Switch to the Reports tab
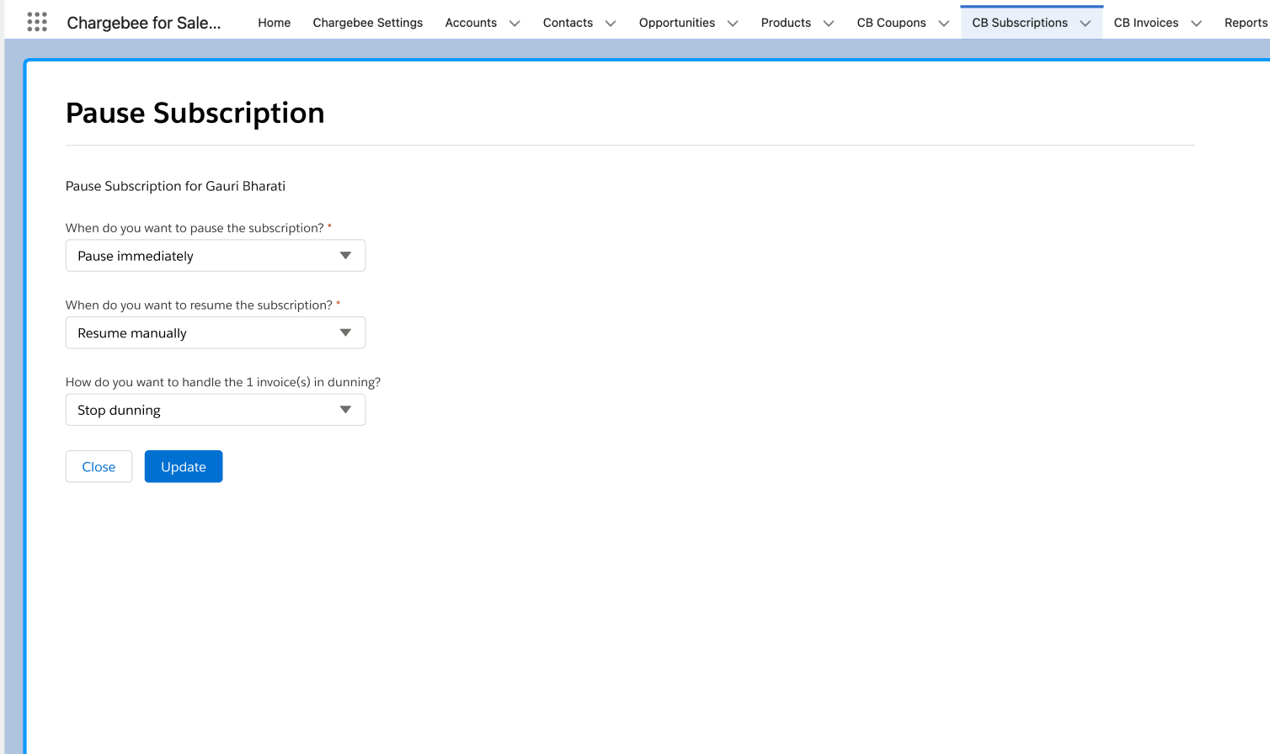The width and height of the screenshot is (1270, 754). point(1245,23)
